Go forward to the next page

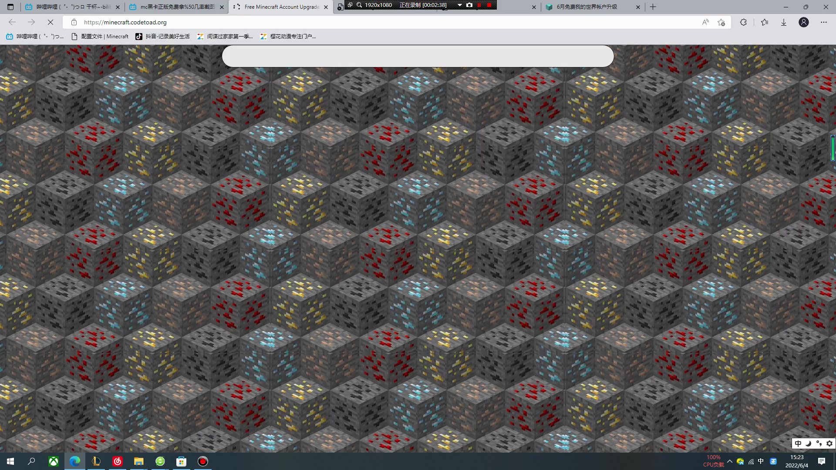tap(31, 22)
